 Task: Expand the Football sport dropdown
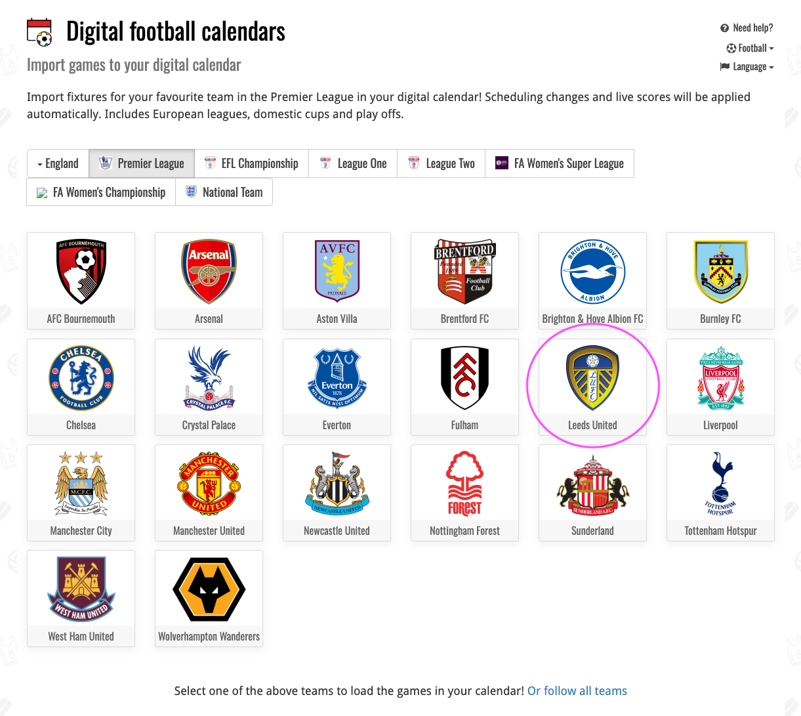(x=750, y=48)
